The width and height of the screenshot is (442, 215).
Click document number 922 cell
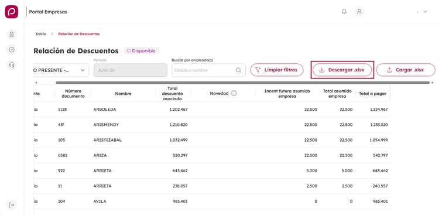pos(61,170)
